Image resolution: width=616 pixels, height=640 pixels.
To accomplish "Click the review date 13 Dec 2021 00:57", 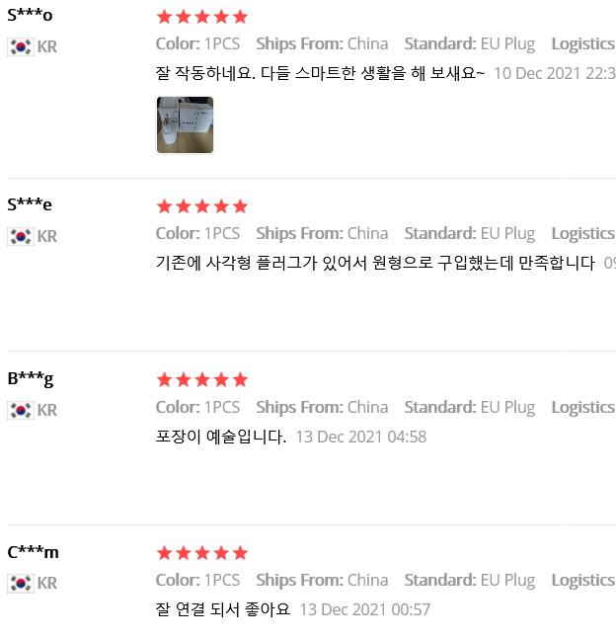I will coord(365,609).
